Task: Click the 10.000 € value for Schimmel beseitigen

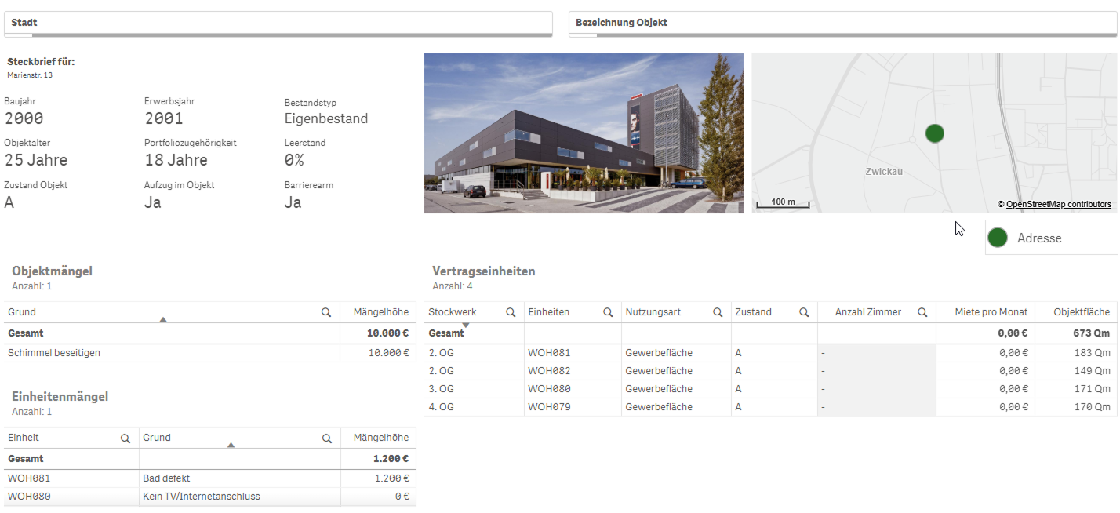Action: point(388,353)
